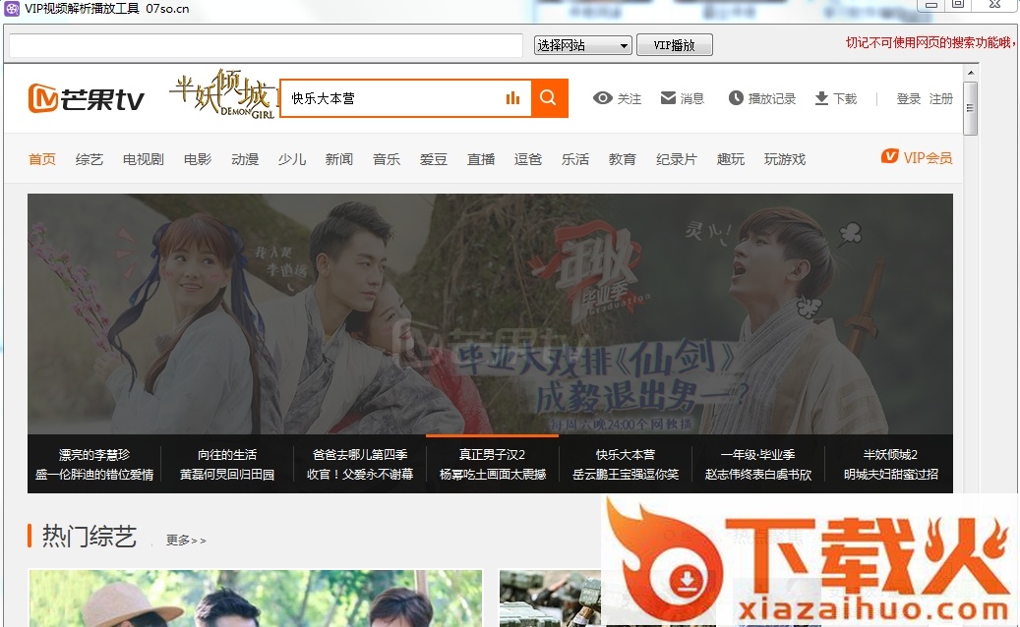Open the 纪录片 navigation tab
The width and height of the screenshot is (1020, 627).
pos(677,159)
